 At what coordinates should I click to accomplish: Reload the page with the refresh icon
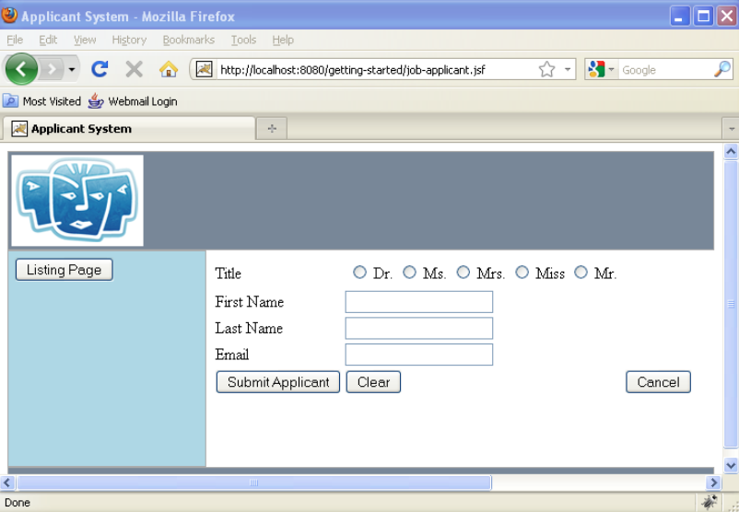(x=100, y=69)
